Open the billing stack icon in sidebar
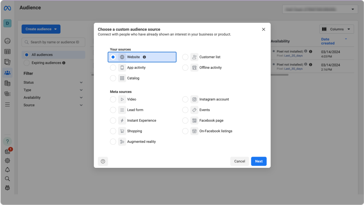Viewport: 364px width, 205px height. click(x=7, y=83)
